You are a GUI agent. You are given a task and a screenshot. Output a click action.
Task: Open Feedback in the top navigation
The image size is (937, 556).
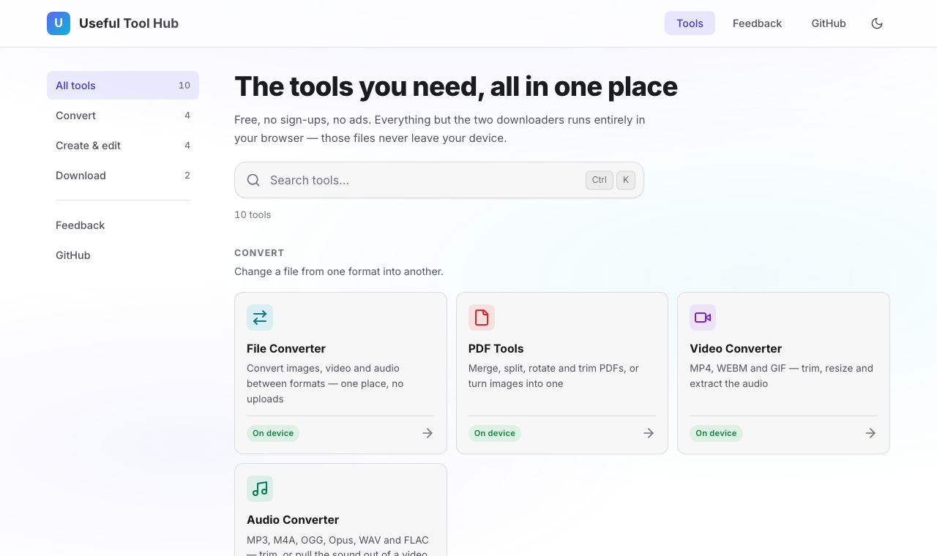pyautogui.click(x=757, y=23)
